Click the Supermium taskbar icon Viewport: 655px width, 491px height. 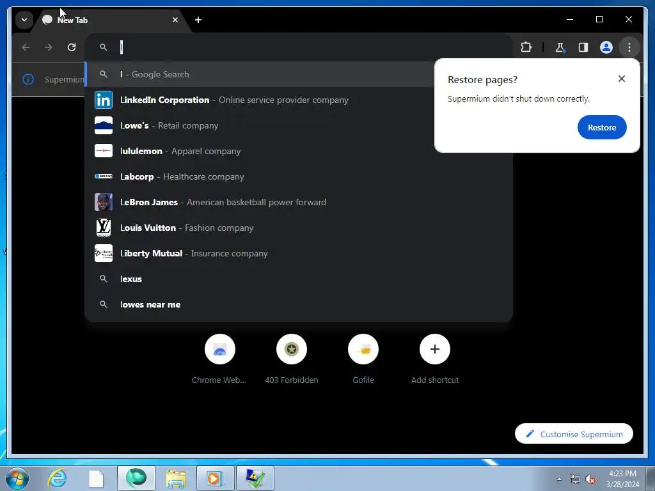coord(136,478)
